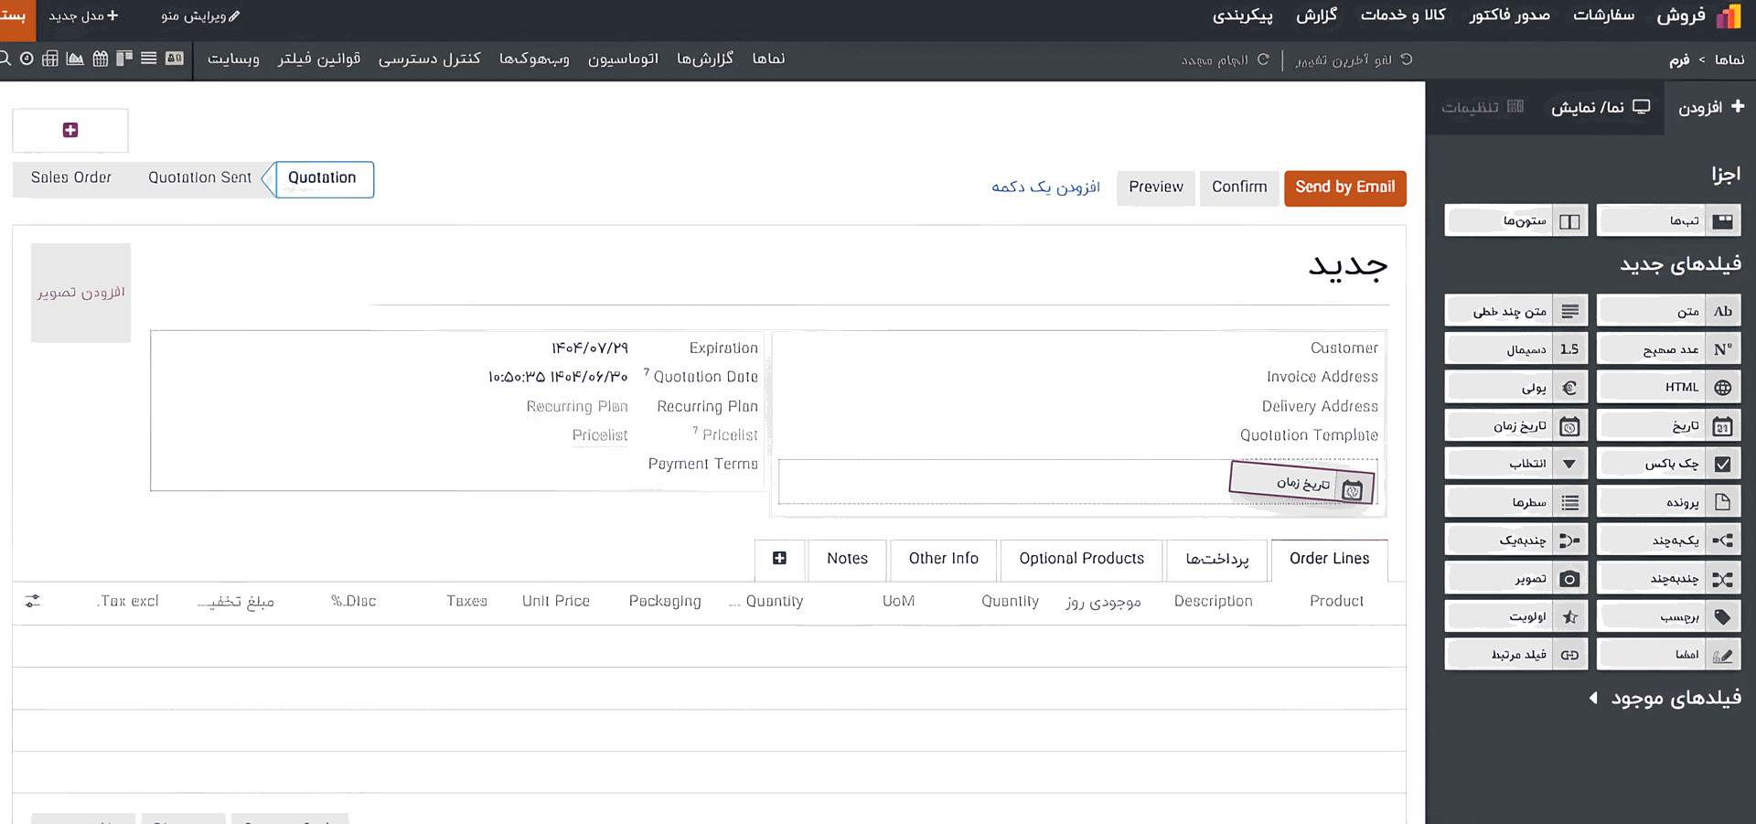
Task: Click the Signature (امضا) field icon
Action: point(1722,655)
